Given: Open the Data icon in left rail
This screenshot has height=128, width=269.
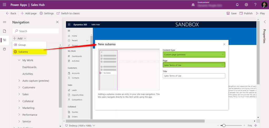Looking at the screenshot, I should coord(4,49).
